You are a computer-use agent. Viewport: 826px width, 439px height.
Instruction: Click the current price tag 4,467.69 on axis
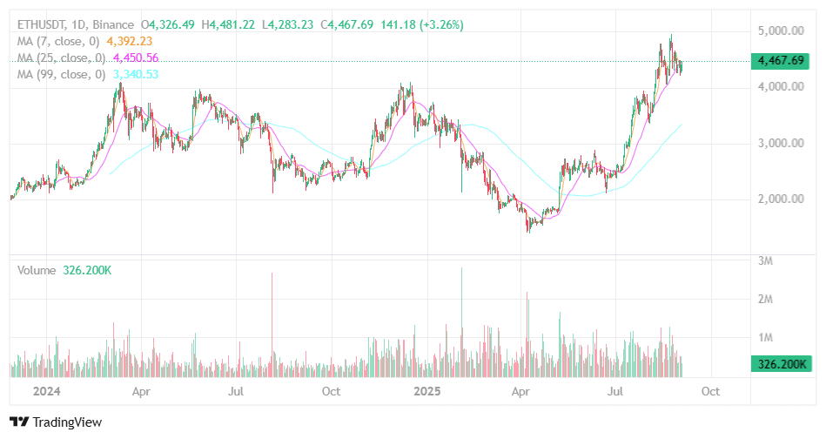[x=780, y=61]
